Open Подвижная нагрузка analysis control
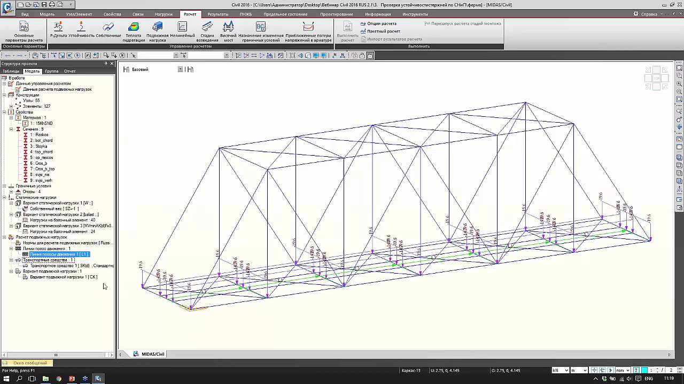684x384 pixels. (158, 31)
